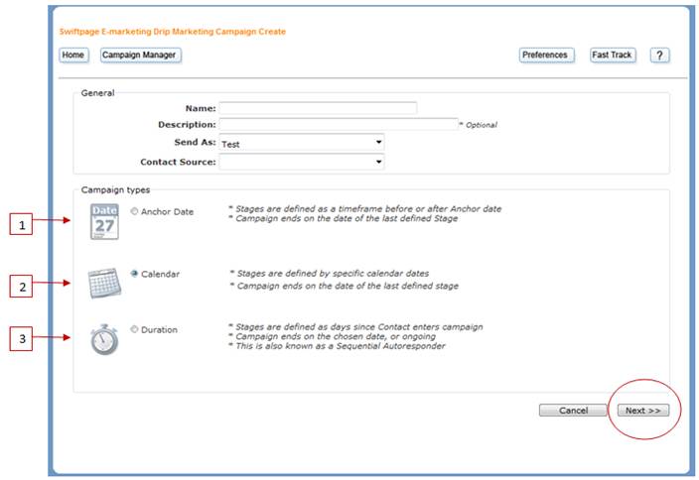The image size is (699, 480).
Task: Click the Calendar grid icon
Action: 104,283
